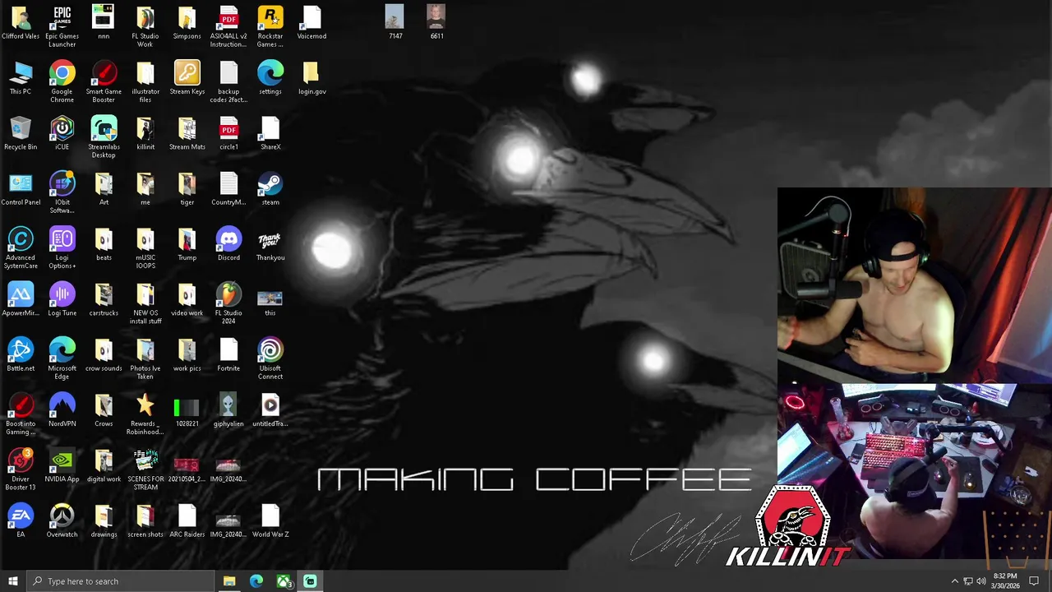Select the SCENES FOR STREAM icon
This screenshot has width=1052, height=592.
145,469
